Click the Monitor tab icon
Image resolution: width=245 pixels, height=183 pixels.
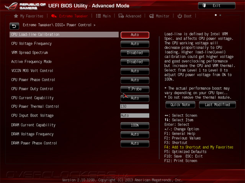point(152,16)
